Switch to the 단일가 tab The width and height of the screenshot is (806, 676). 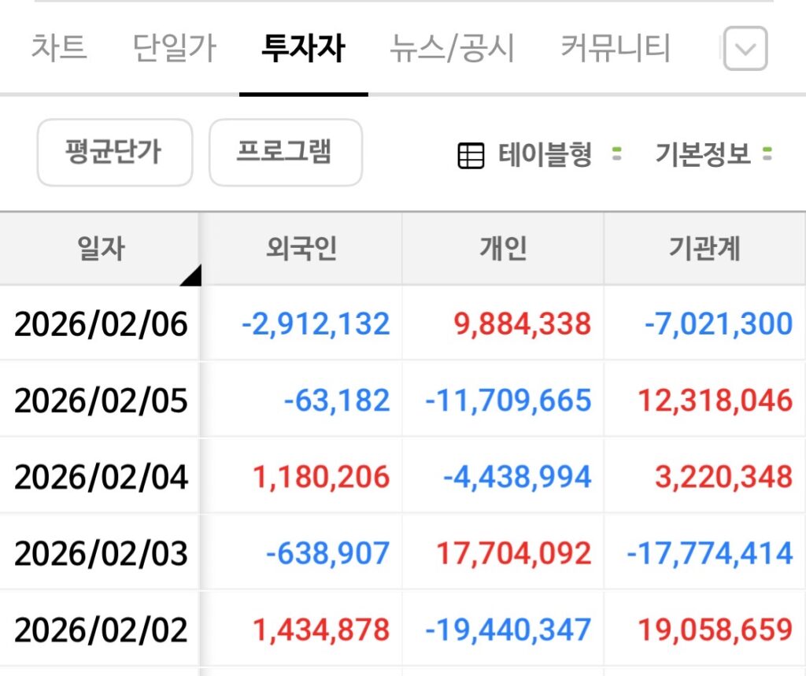point(174,49)
